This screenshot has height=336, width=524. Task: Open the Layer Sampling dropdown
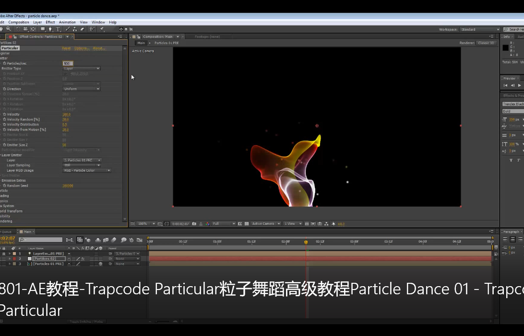pyautogui.click(x=82, y=165)
